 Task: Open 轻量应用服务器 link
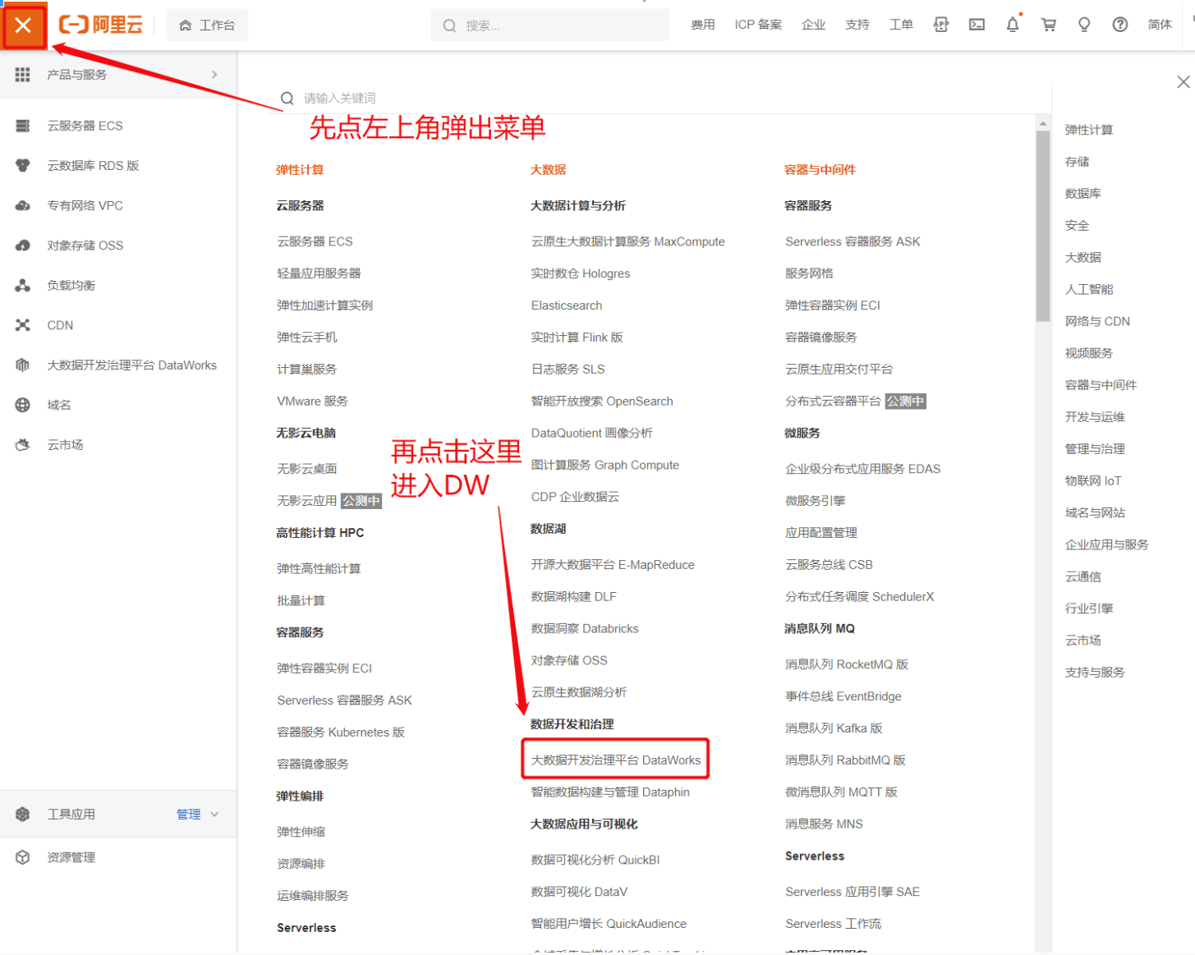click(319, 273)
